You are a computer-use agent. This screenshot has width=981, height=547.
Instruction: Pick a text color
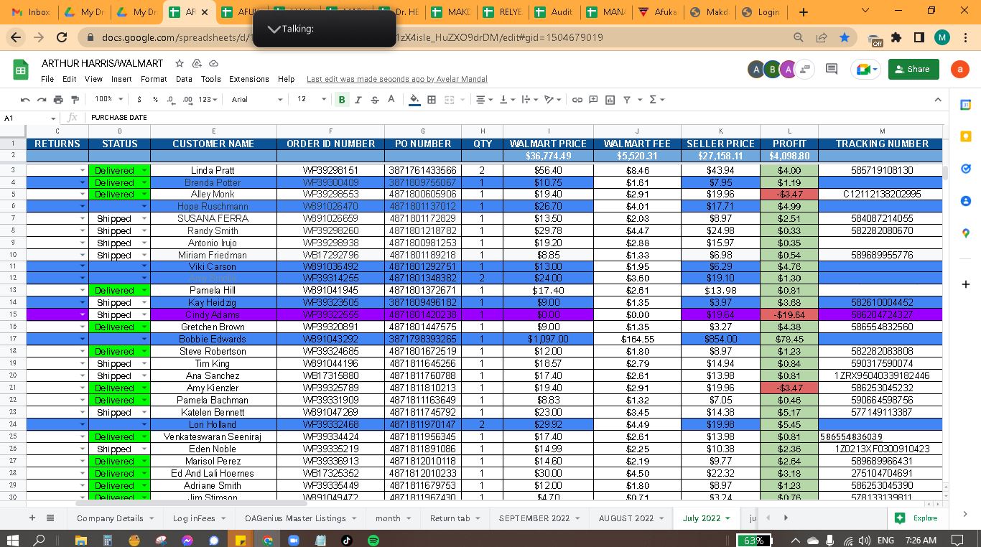391,100
